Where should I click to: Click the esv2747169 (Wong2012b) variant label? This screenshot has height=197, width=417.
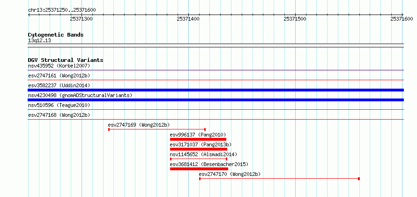click(x=139, y=125)
